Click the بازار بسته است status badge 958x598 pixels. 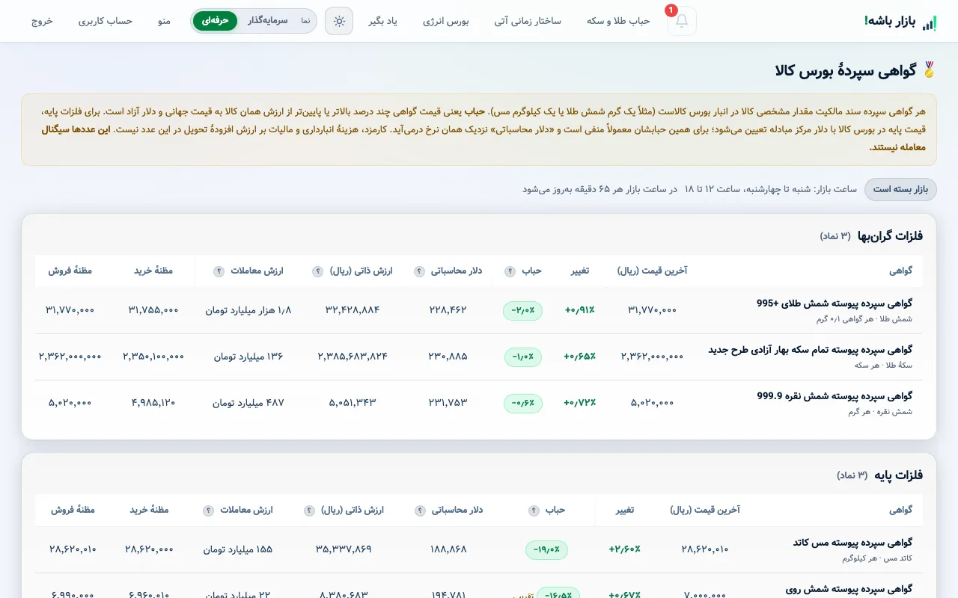pos(900,189)
